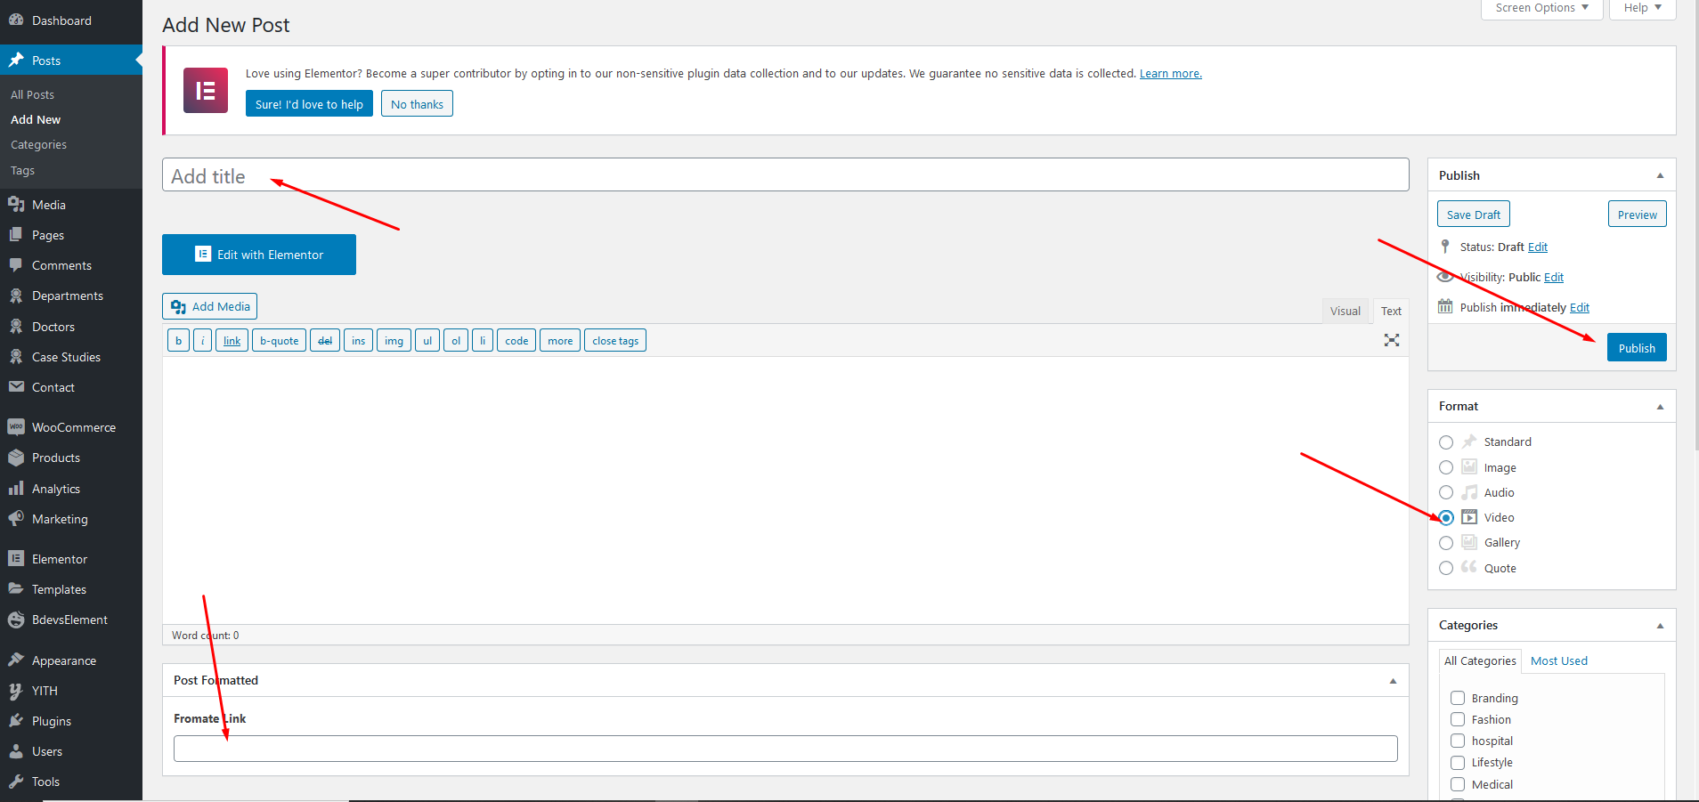Edit the Visibility setting link
Image resolution: width=1699 pixels, height=802 pixels.
pos(1554,278)
